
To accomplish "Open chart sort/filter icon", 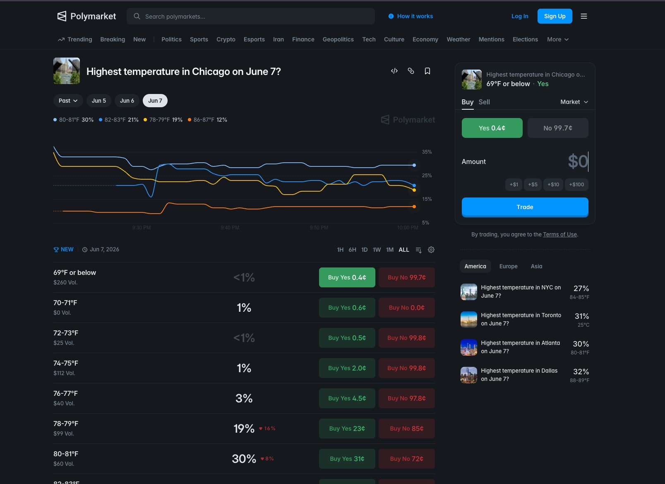I will [419, 250].
